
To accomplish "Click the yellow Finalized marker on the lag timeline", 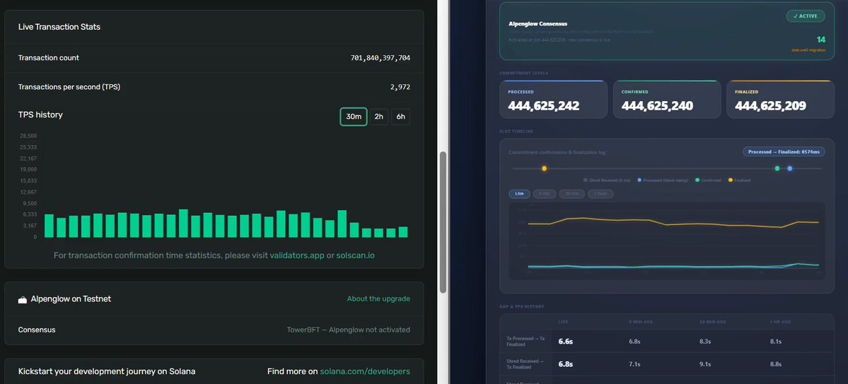I will pyautogui.click(x=544, y=169).
